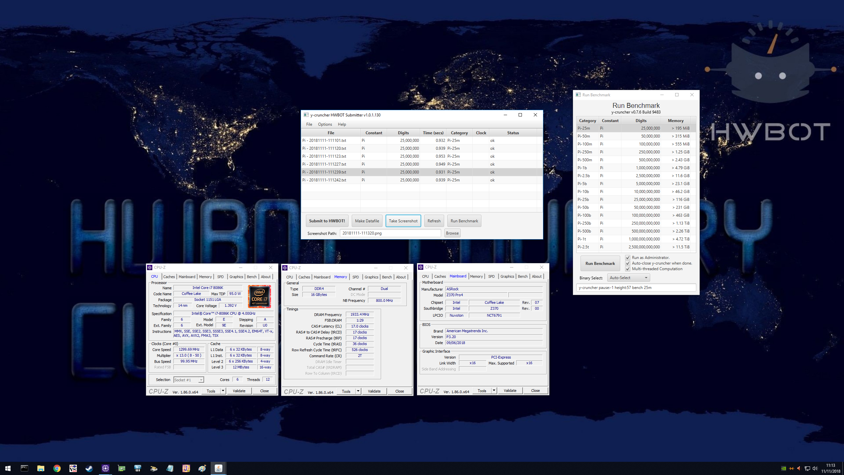Screen dimensions: 844x475
Task: Click the Run Benchmark window title bar icon
Action: click(578, 95)
